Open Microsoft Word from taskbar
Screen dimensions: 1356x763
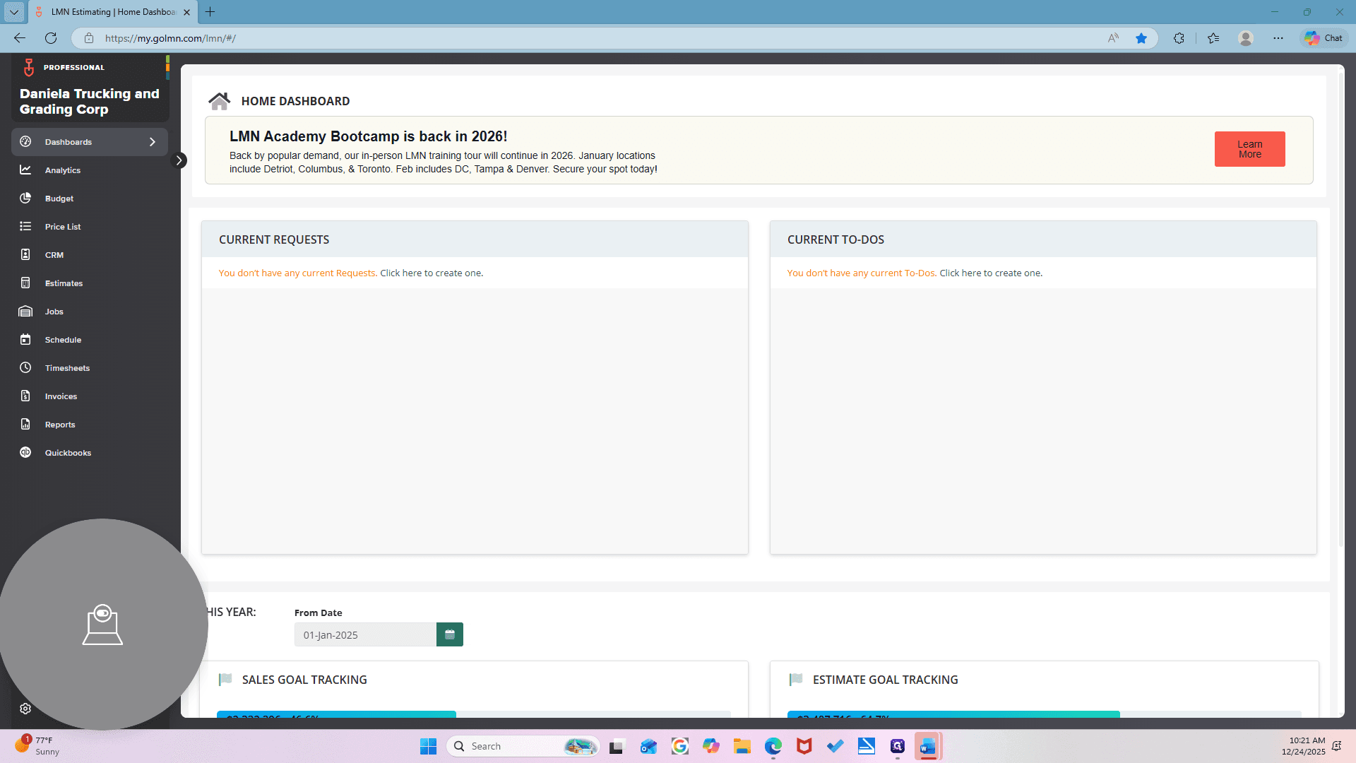tap(928, 746)
